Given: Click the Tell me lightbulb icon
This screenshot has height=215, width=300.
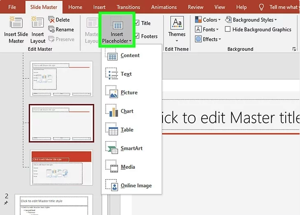Looking at the screenshot, I should point(261,7).
